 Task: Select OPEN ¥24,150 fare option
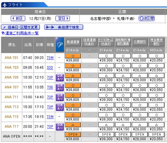(x=123, y=135)
